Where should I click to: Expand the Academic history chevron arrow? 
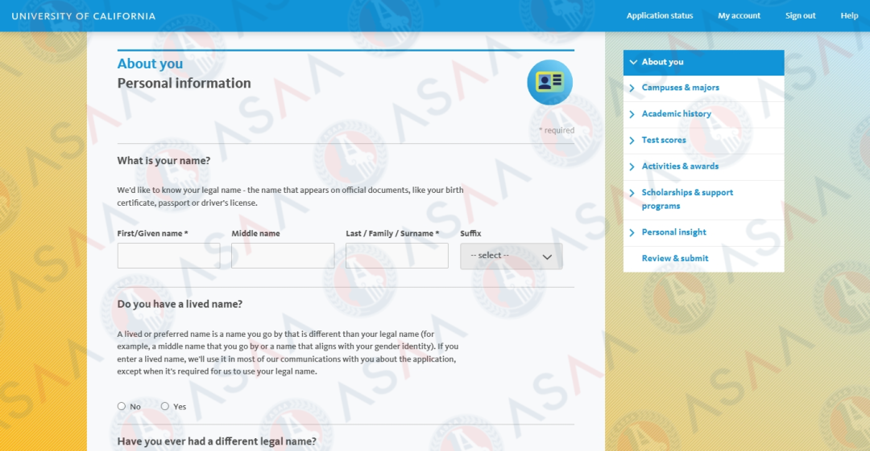632,114
